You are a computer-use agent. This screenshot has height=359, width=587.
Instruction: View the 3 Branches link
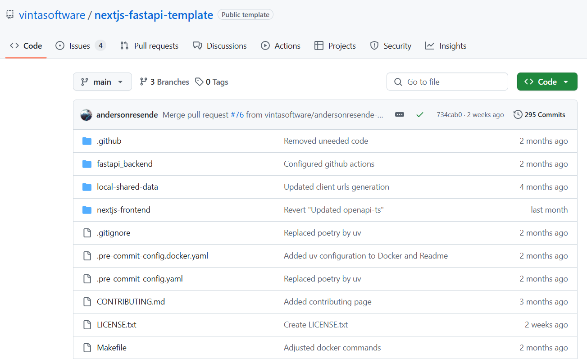pyautogui.click(x=164, y=82)
